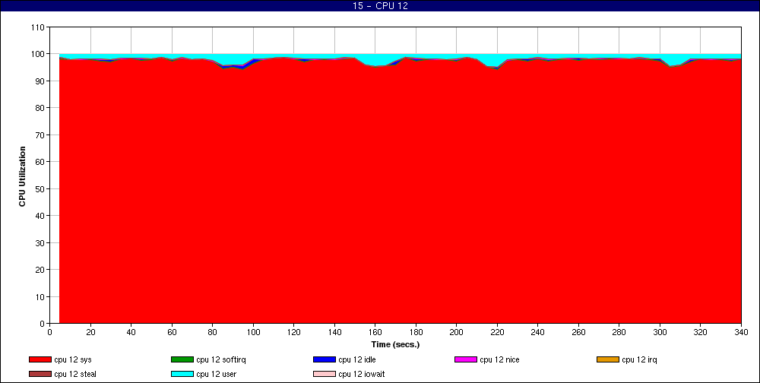Click the red cpu 12 sys legend swatch
The image size is (760, 383).
point(40,359)
